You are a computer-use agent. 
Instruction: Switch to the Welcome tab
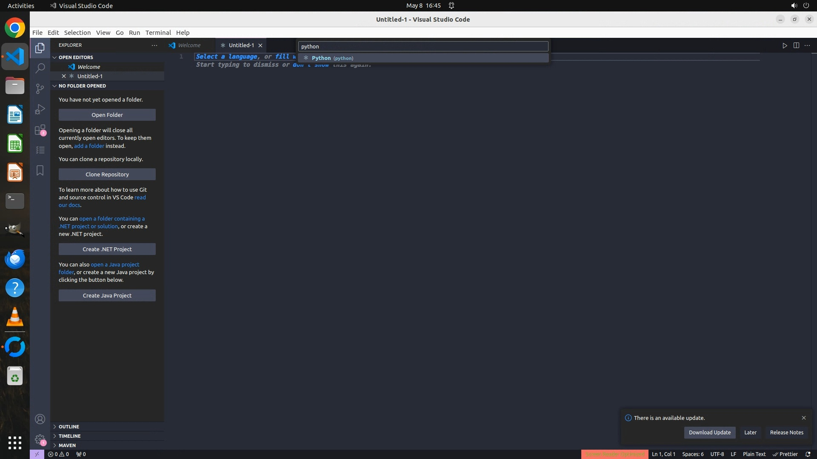(189, 45)
